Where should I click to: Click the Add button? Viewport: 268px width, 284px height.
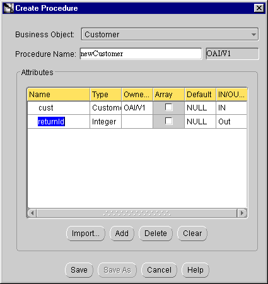(x=122, y=234)
